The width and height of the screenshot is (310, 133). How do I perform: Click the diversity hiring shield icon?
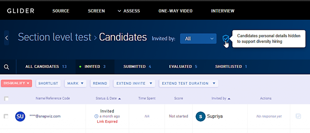[x=226, y=39]
